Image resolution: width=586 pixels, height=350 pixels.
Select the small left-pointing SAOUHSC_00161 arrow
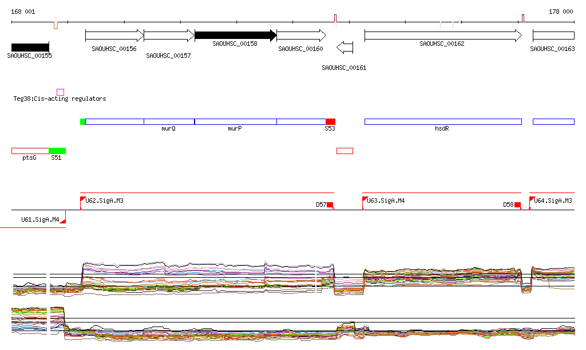tap(345, 48)
